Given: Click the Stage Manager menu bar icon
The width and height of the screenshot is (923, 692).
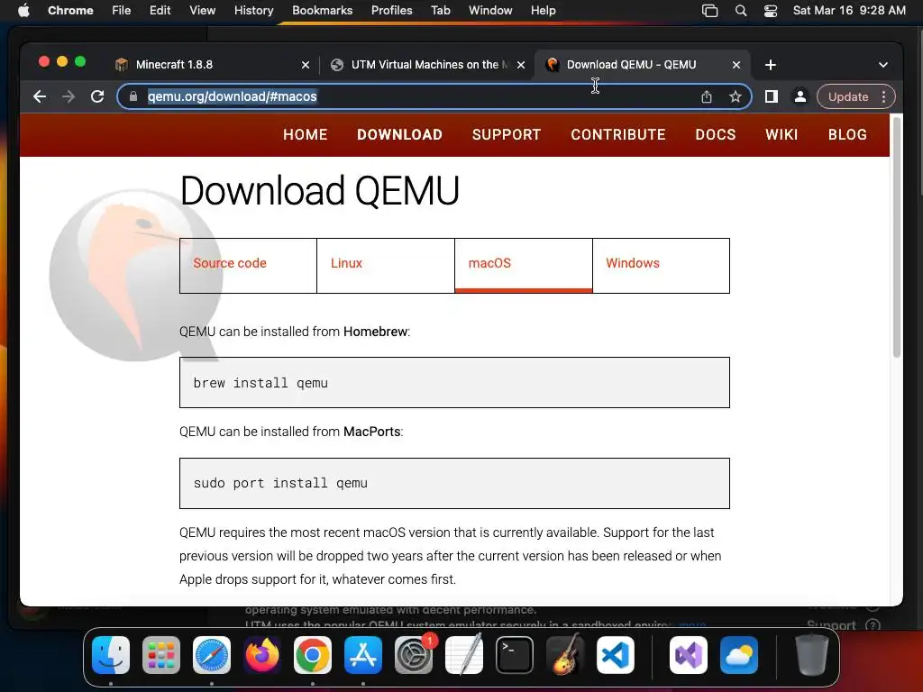Looking at the screenshot, I should (710, 11).
